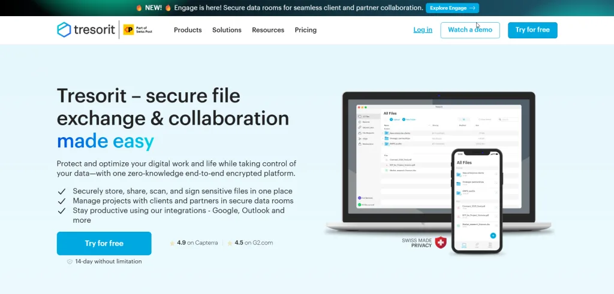
Task: Click the Explore Engage banner button
Action: (452, 8)
